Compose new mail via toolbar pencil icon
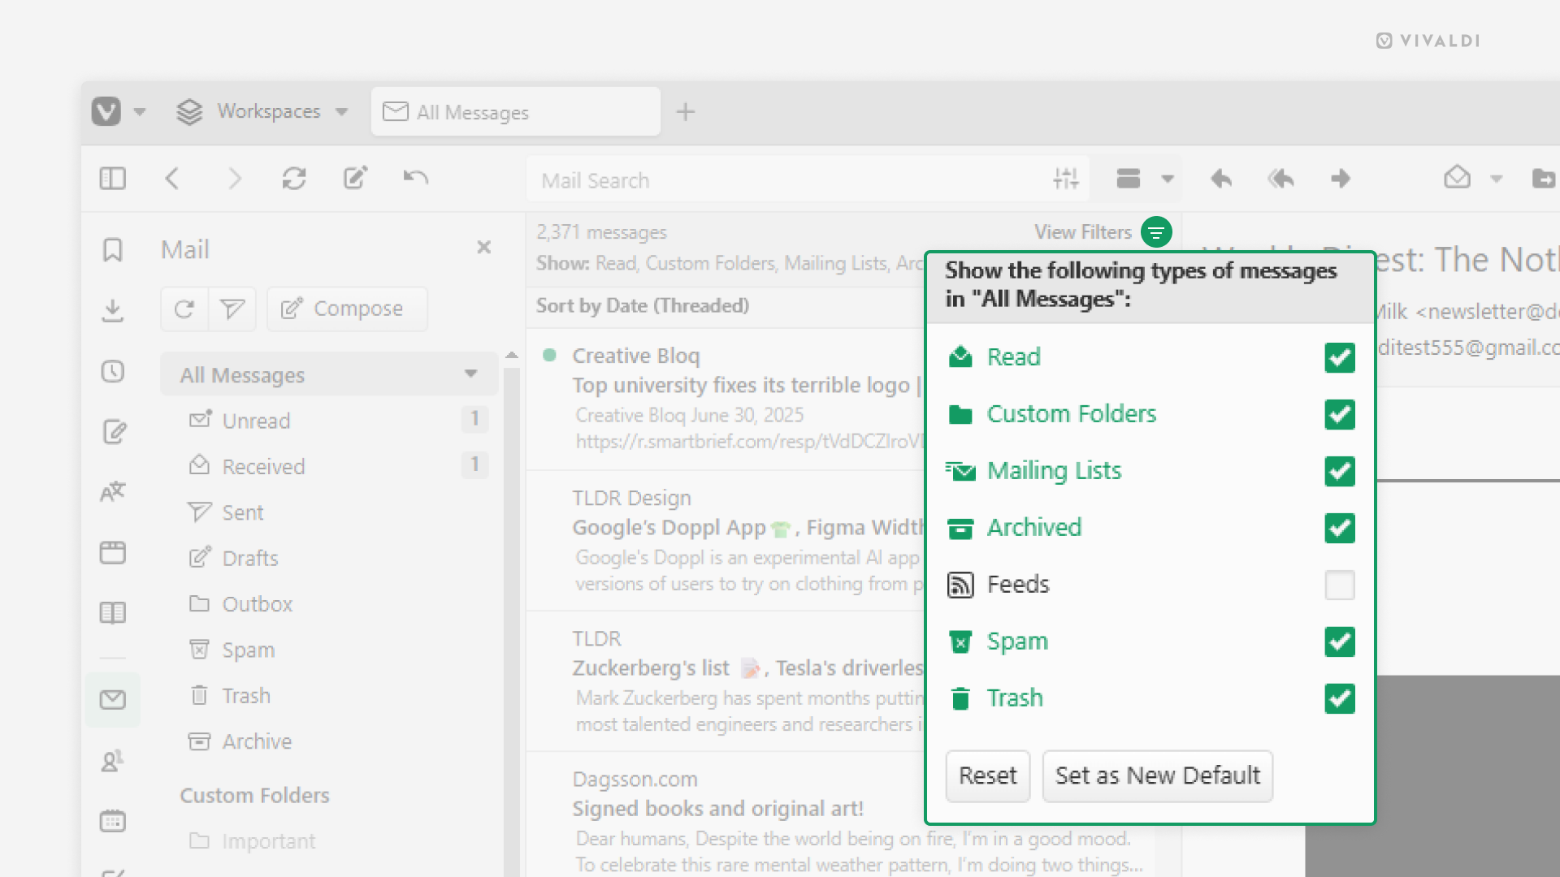The height and width of the screenshot is (877, 1560). [355, 179]
